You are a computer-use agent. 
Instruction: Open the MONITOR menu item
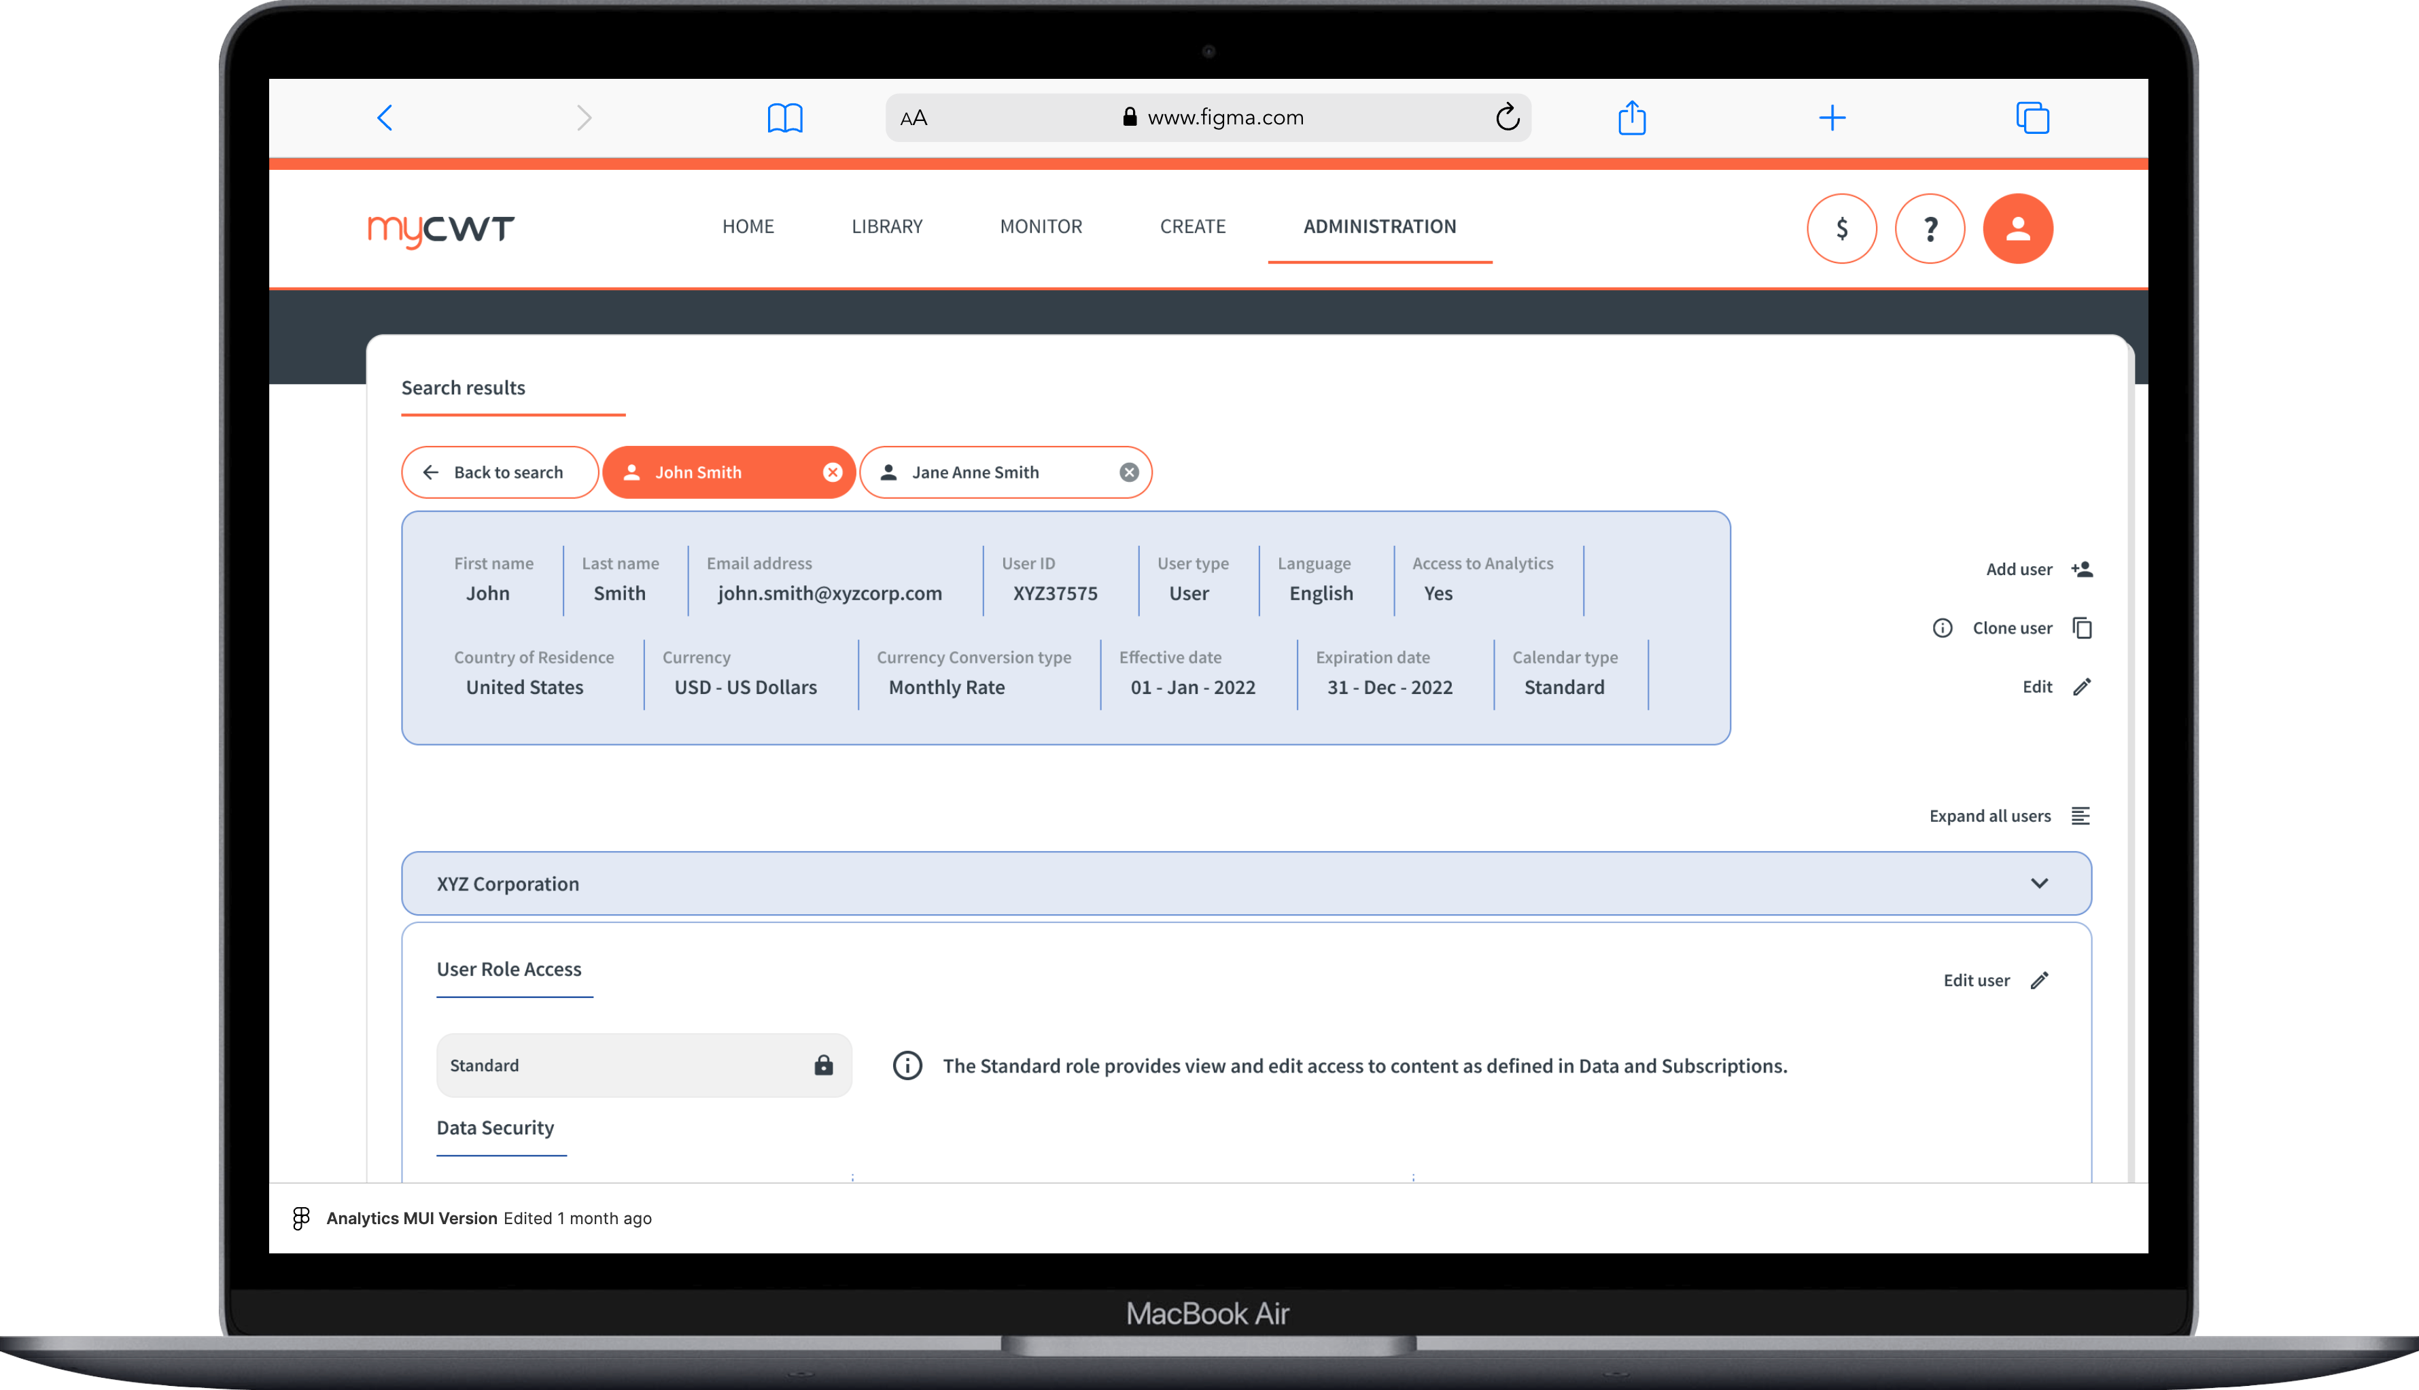(x=1041, y=226)
